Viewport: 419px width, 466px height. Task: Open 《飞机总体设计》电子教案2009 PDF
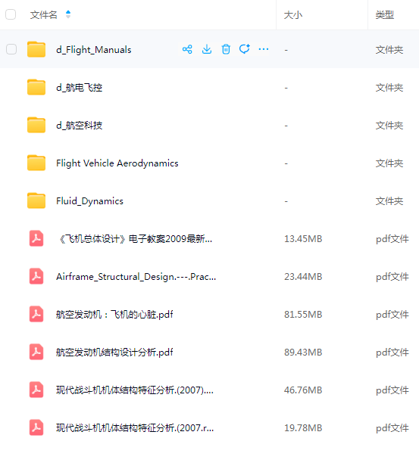point(134,238)
